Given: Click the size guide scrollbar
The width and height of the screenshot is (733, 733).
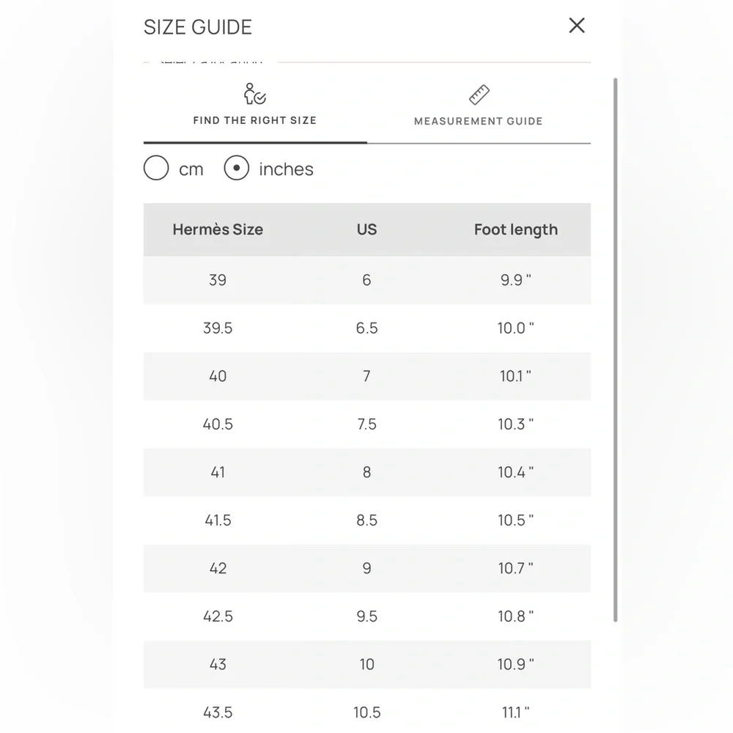Looking at the screenshot, I should pos(615,350).
